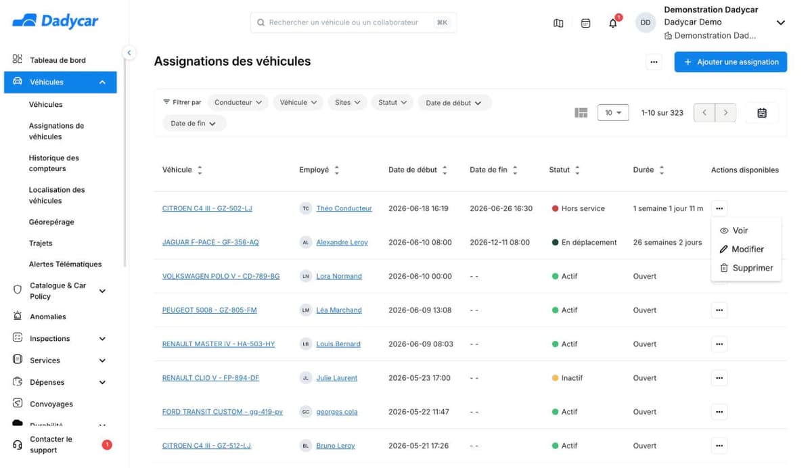Expand Dépenses sidebar section
The image size is (812, 468).
(102, 382)
